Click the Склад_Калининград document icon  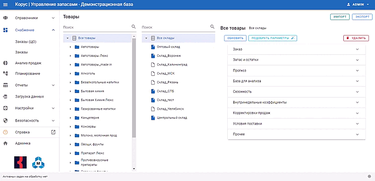coord(153,64)
